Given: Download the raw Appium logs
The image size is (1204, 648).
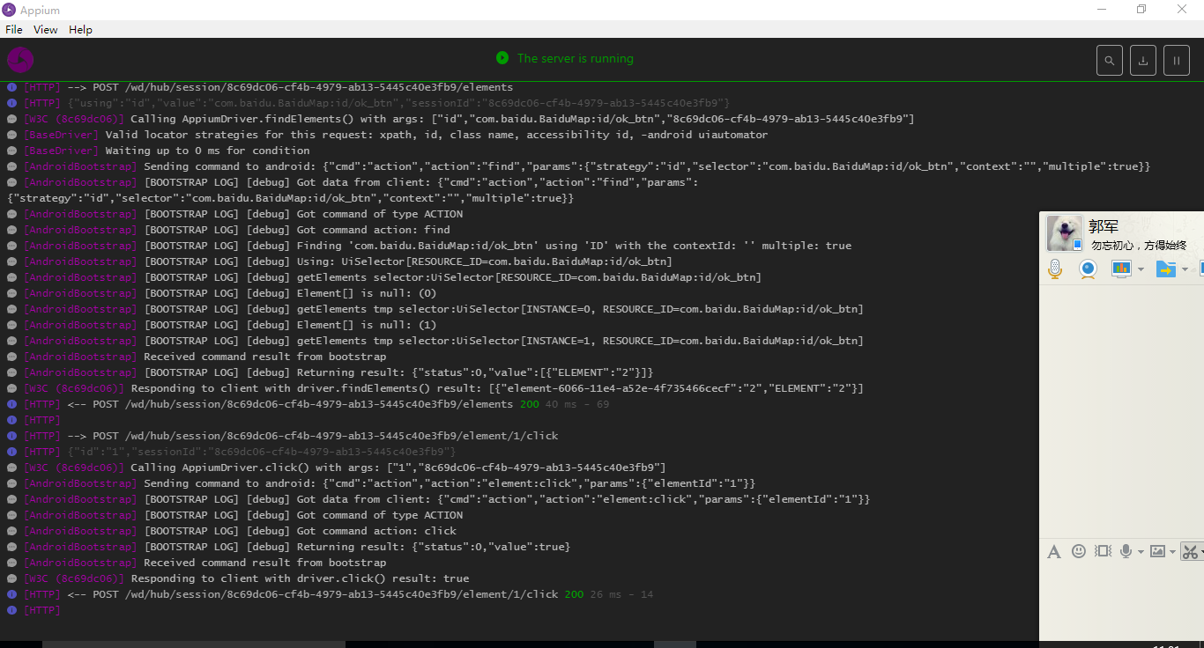Looking at the screenshot, I should [x=1143, y=61].
